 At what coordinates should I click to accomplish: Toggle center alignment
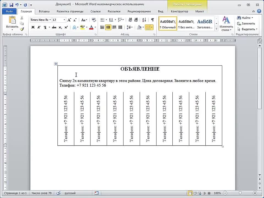pyautogui.click(x=108, y=27)
